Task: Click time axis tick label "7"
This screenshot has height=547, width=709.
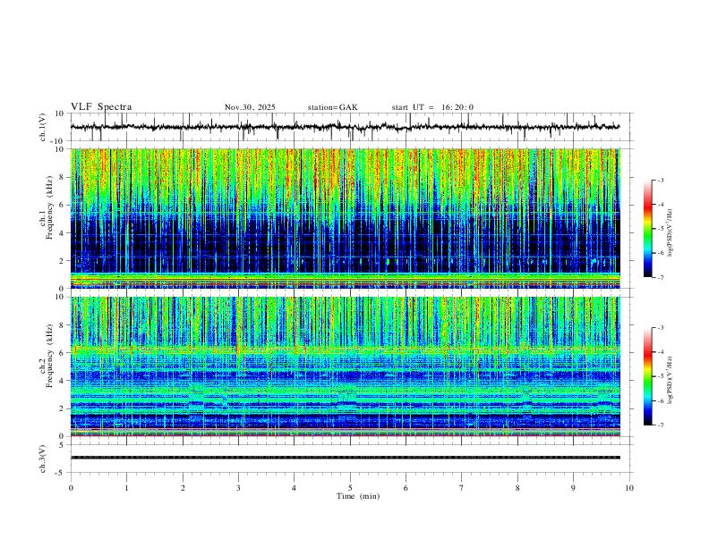Action: click(x=462, y=488)
